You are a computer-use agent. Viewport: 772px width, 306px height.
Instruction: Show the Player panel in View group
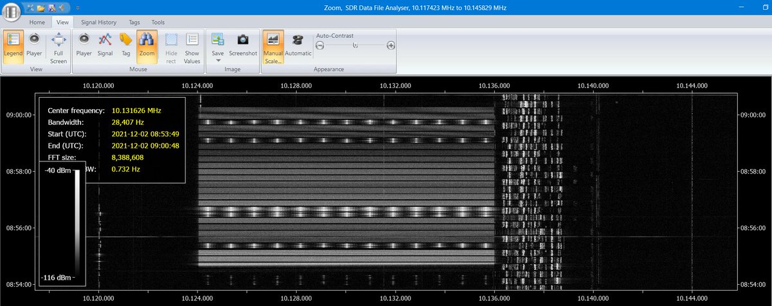(35, 46)
